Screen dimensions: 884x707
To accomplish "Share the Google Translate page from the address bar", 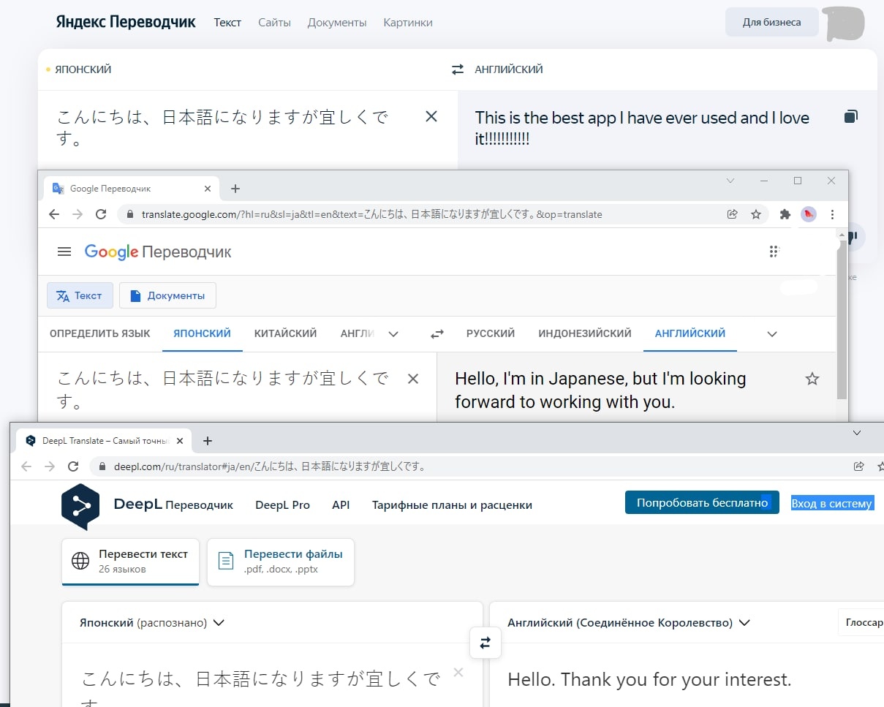I will (x=732, y=214).
